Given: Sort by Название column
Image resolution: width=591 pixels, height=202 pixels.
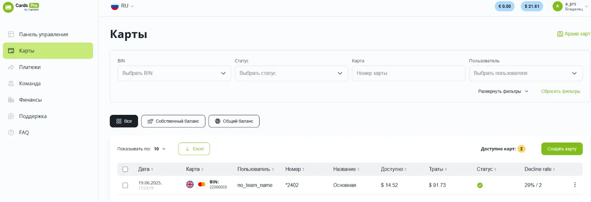Looking at the screenshot, I should pos(346,169).
